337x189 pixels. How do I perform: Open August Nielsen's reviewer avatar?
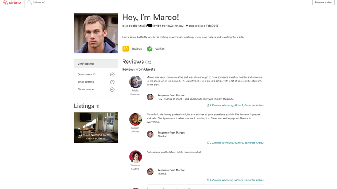[135, 119]
